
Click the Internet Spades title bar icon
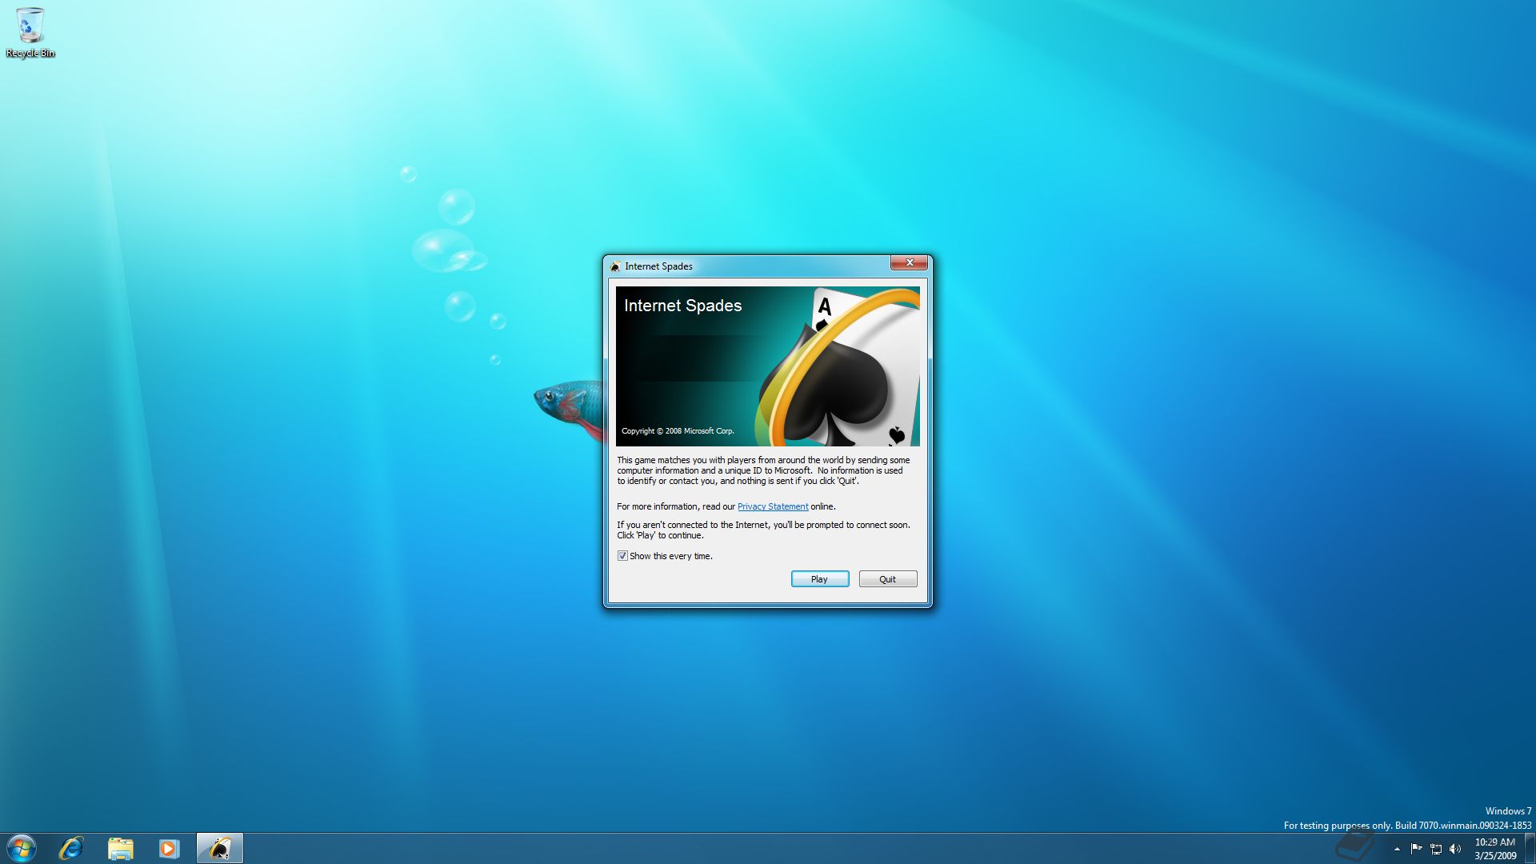coord(614,266)
